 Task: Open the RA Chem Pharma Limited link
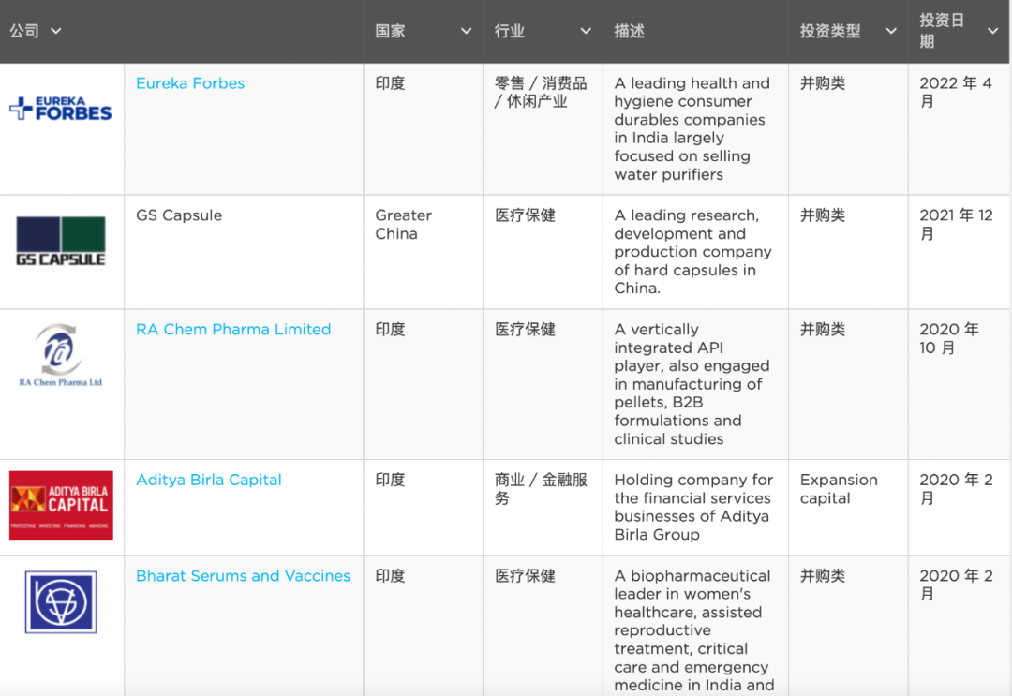coord(233,330)
